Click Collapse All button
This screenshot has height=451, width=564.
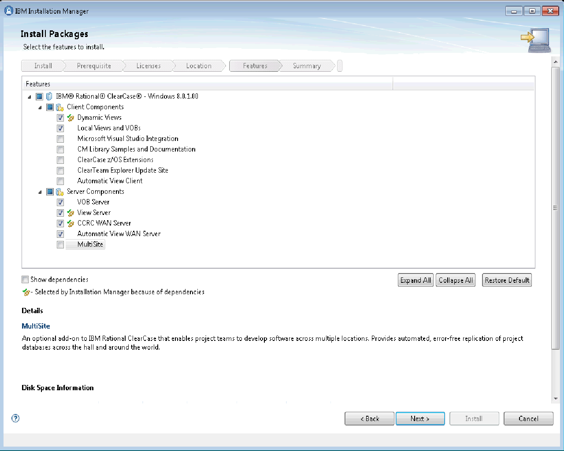coord(456,280)
